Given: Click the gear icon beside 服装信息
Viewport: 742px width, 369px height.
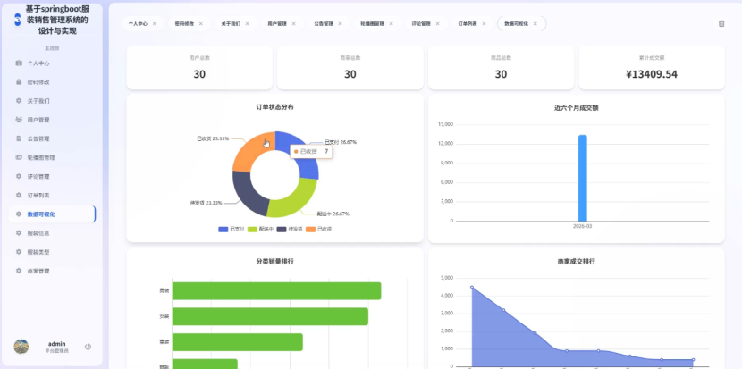Looking at the screenshot, I should click(19, 233).
